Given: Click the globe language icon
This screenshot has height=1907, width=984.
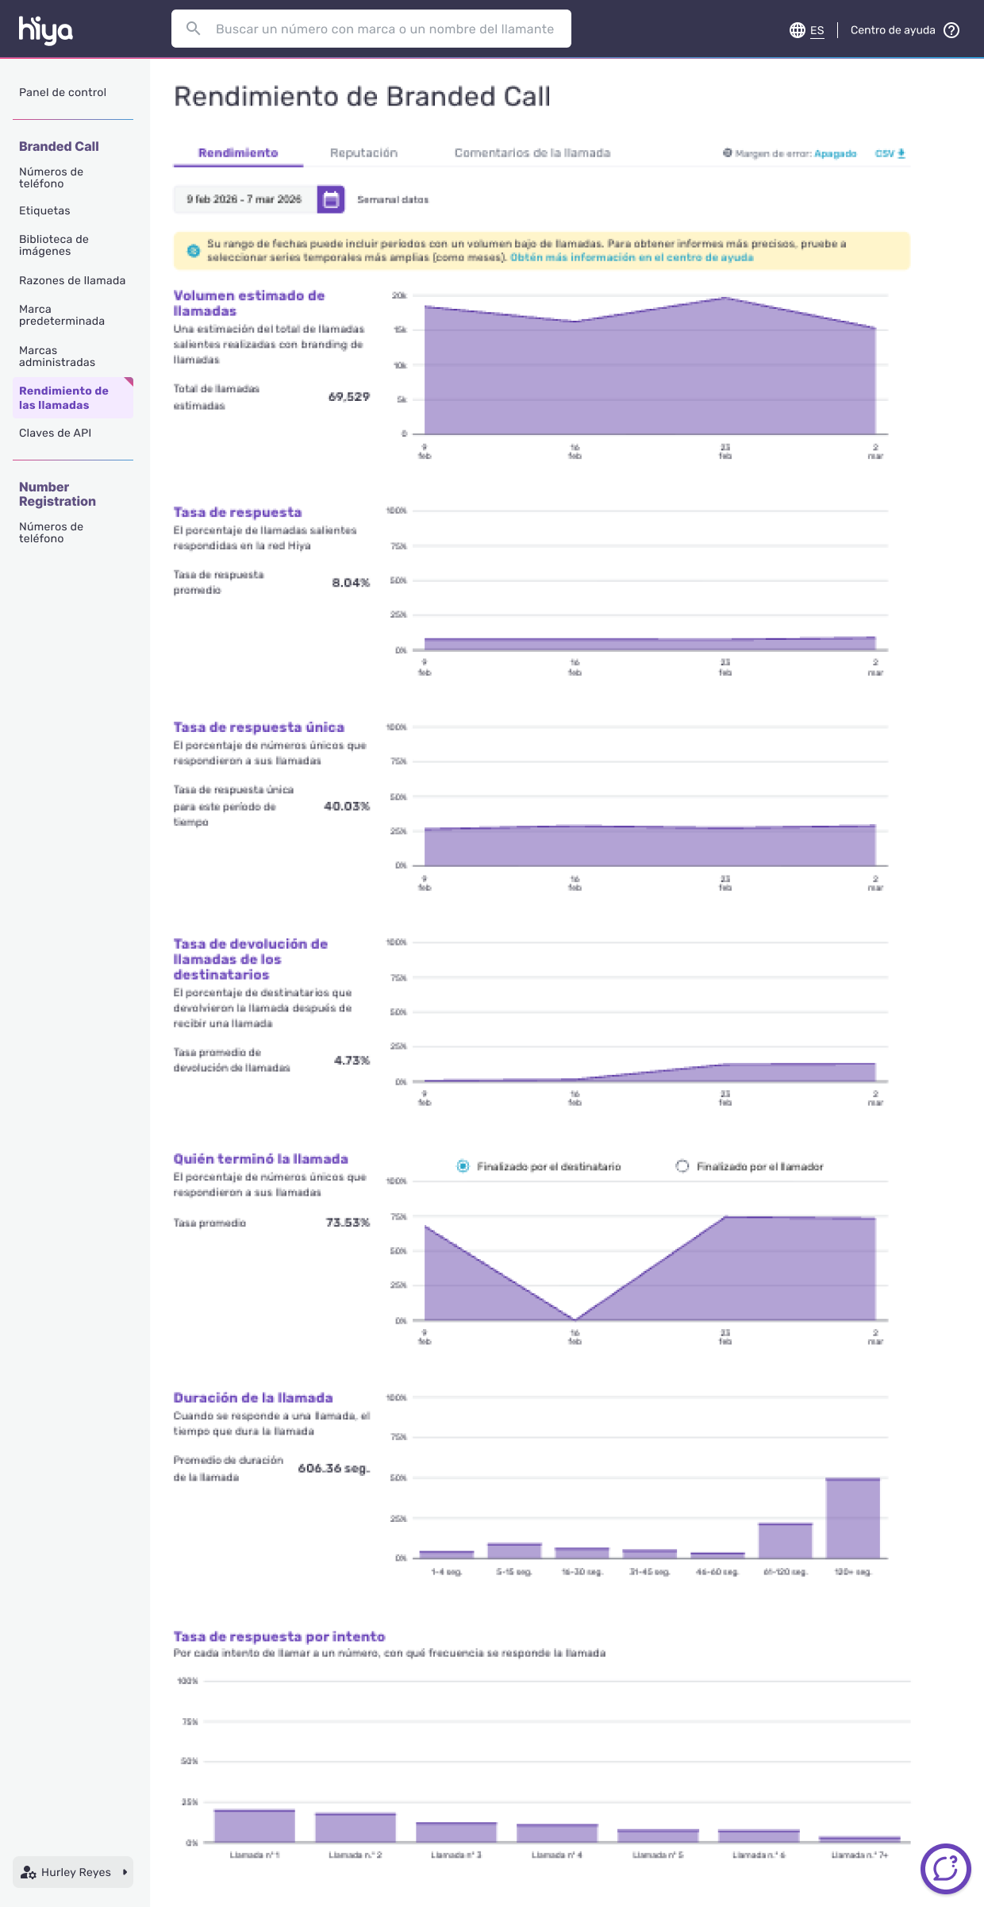Looking at the screenshot, I should [797, 30].
